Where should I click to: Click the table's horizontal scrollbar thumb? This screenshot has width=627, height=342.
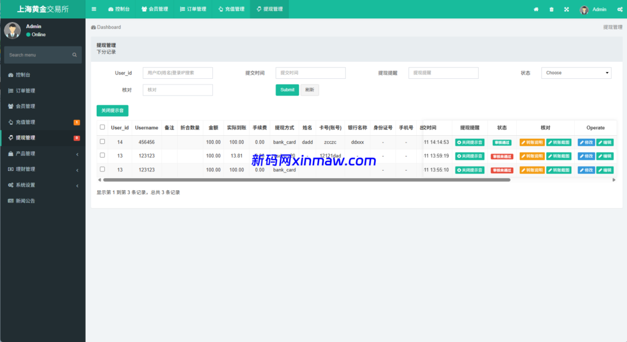pyautogui.click(x=307, y=180)
